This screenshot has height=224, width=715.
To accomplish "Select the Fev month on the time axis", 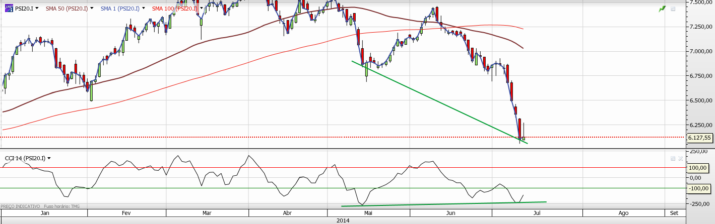I will tap(126, 213).
